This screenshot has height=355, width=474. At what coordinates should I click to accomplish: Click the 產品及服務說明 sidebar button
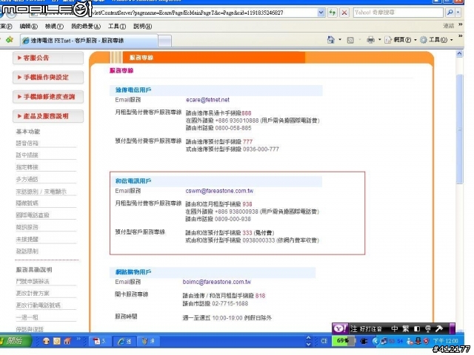[x=48, y=116]
